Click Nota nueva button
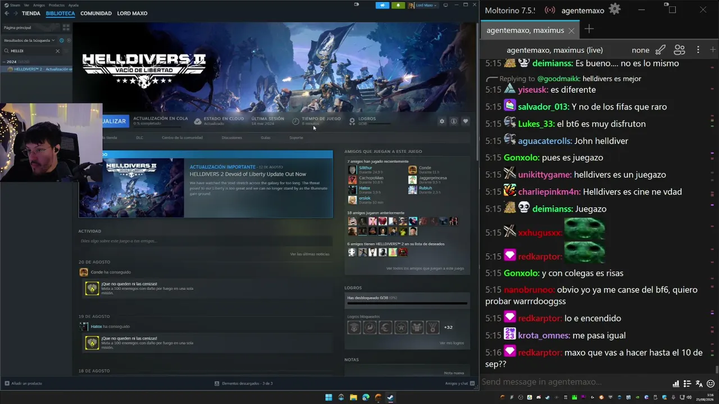Image resolution: width=719 pixels, height=404 pixels. pyautogui.click(x=454, y=373)
